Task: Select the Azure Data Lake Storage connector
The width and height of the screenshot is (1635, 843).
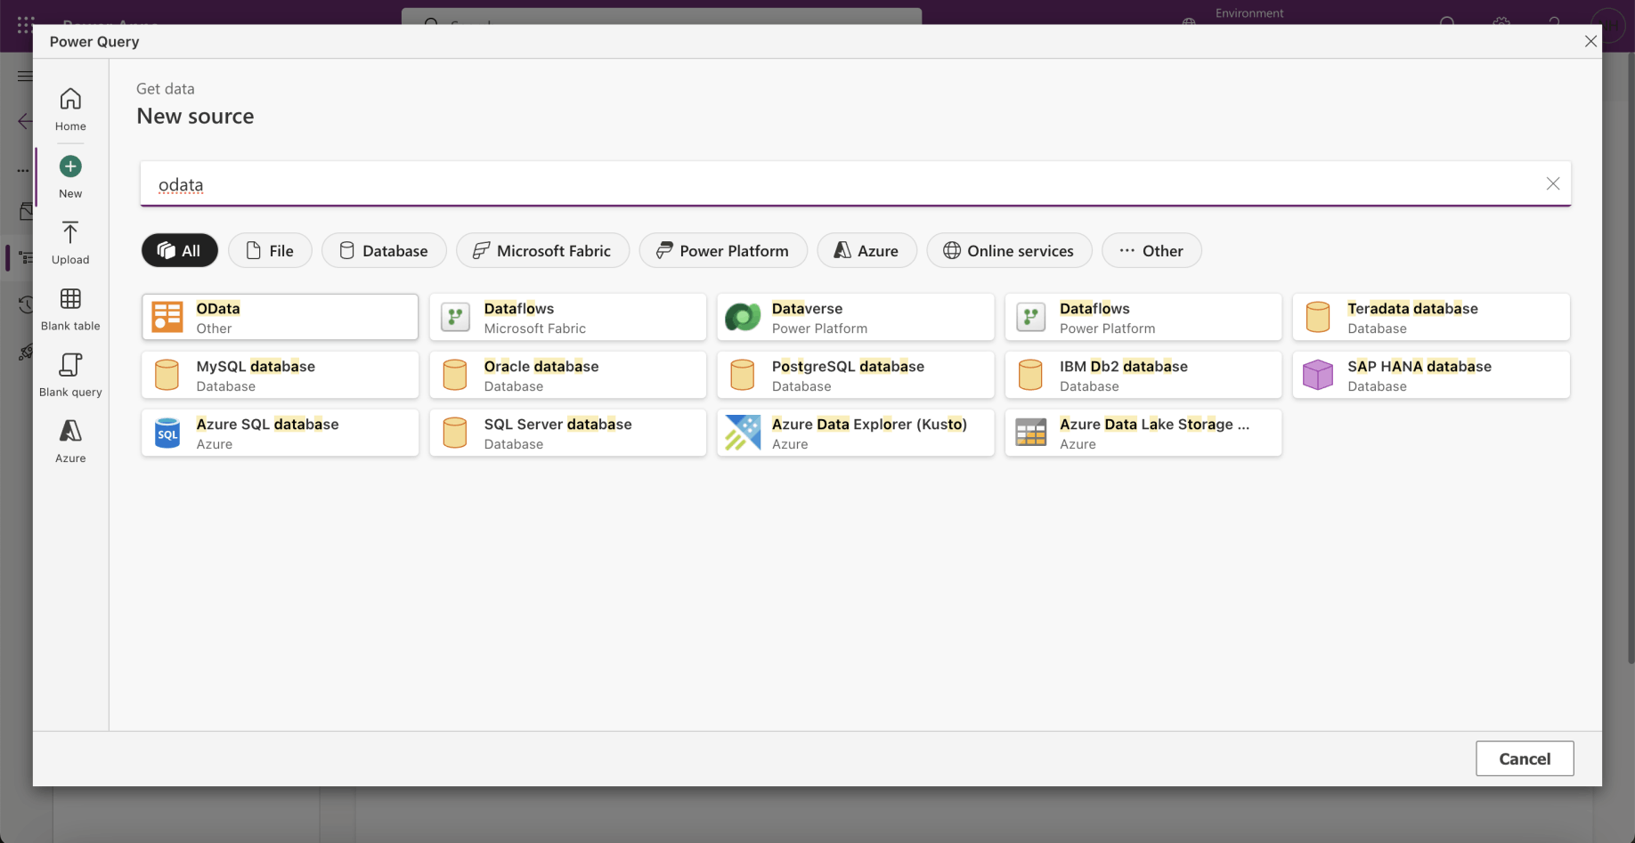Action: pyautogui.click(x=1143, y=433)
